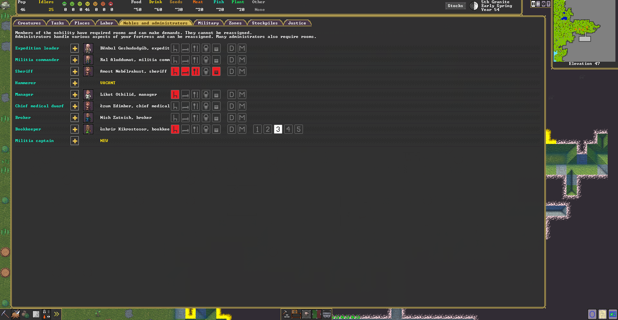
Task: Open the world map button
Action: click(613, 314)
